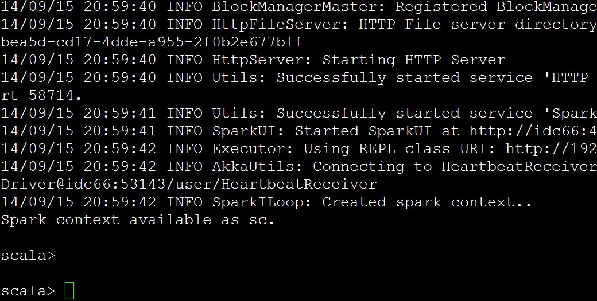Click "Started SparkUI at" message text
The image size is (597, 301).
click(x=376, y=131)
